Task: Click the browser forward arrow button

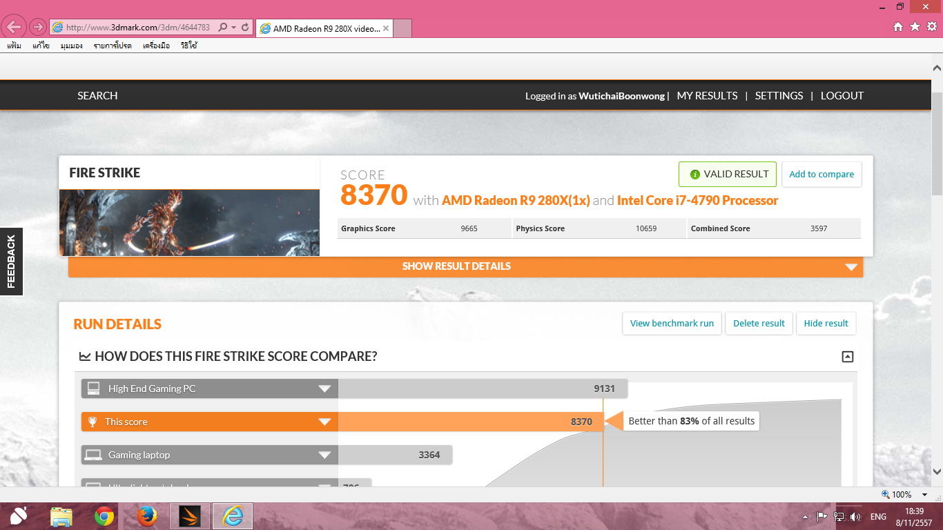Action: click(37, 27)
